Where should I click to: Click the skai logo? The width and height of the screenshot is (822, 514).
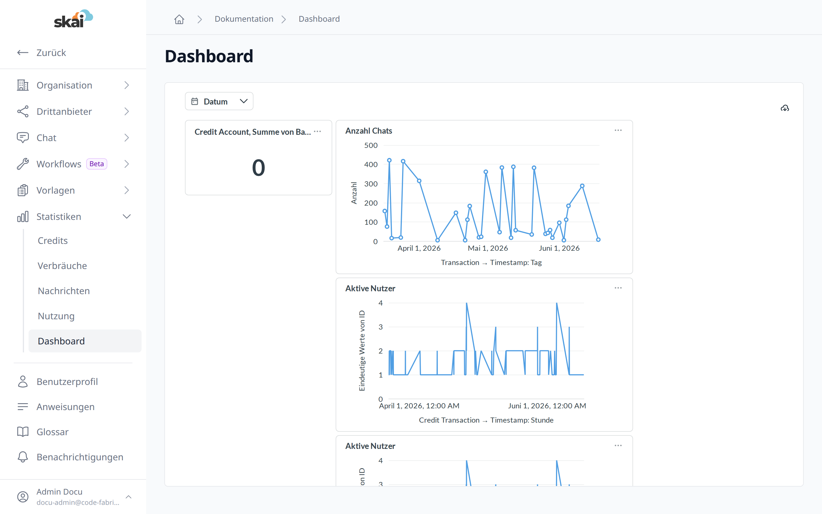pos(73,19)
